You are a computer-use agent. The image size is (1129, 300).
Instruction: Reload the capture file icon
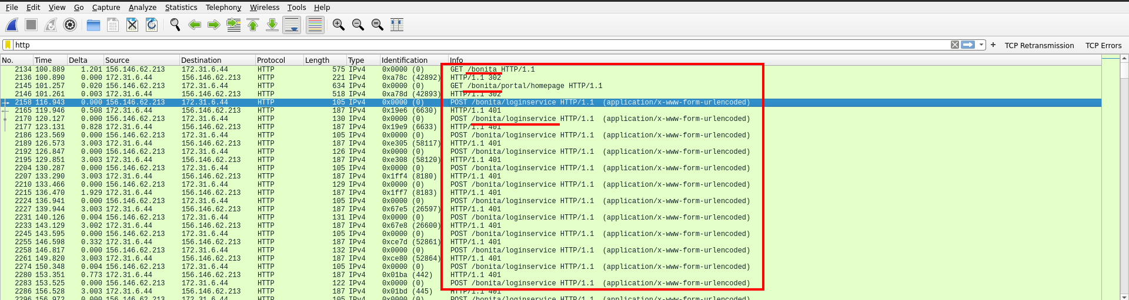coord(152,25)
